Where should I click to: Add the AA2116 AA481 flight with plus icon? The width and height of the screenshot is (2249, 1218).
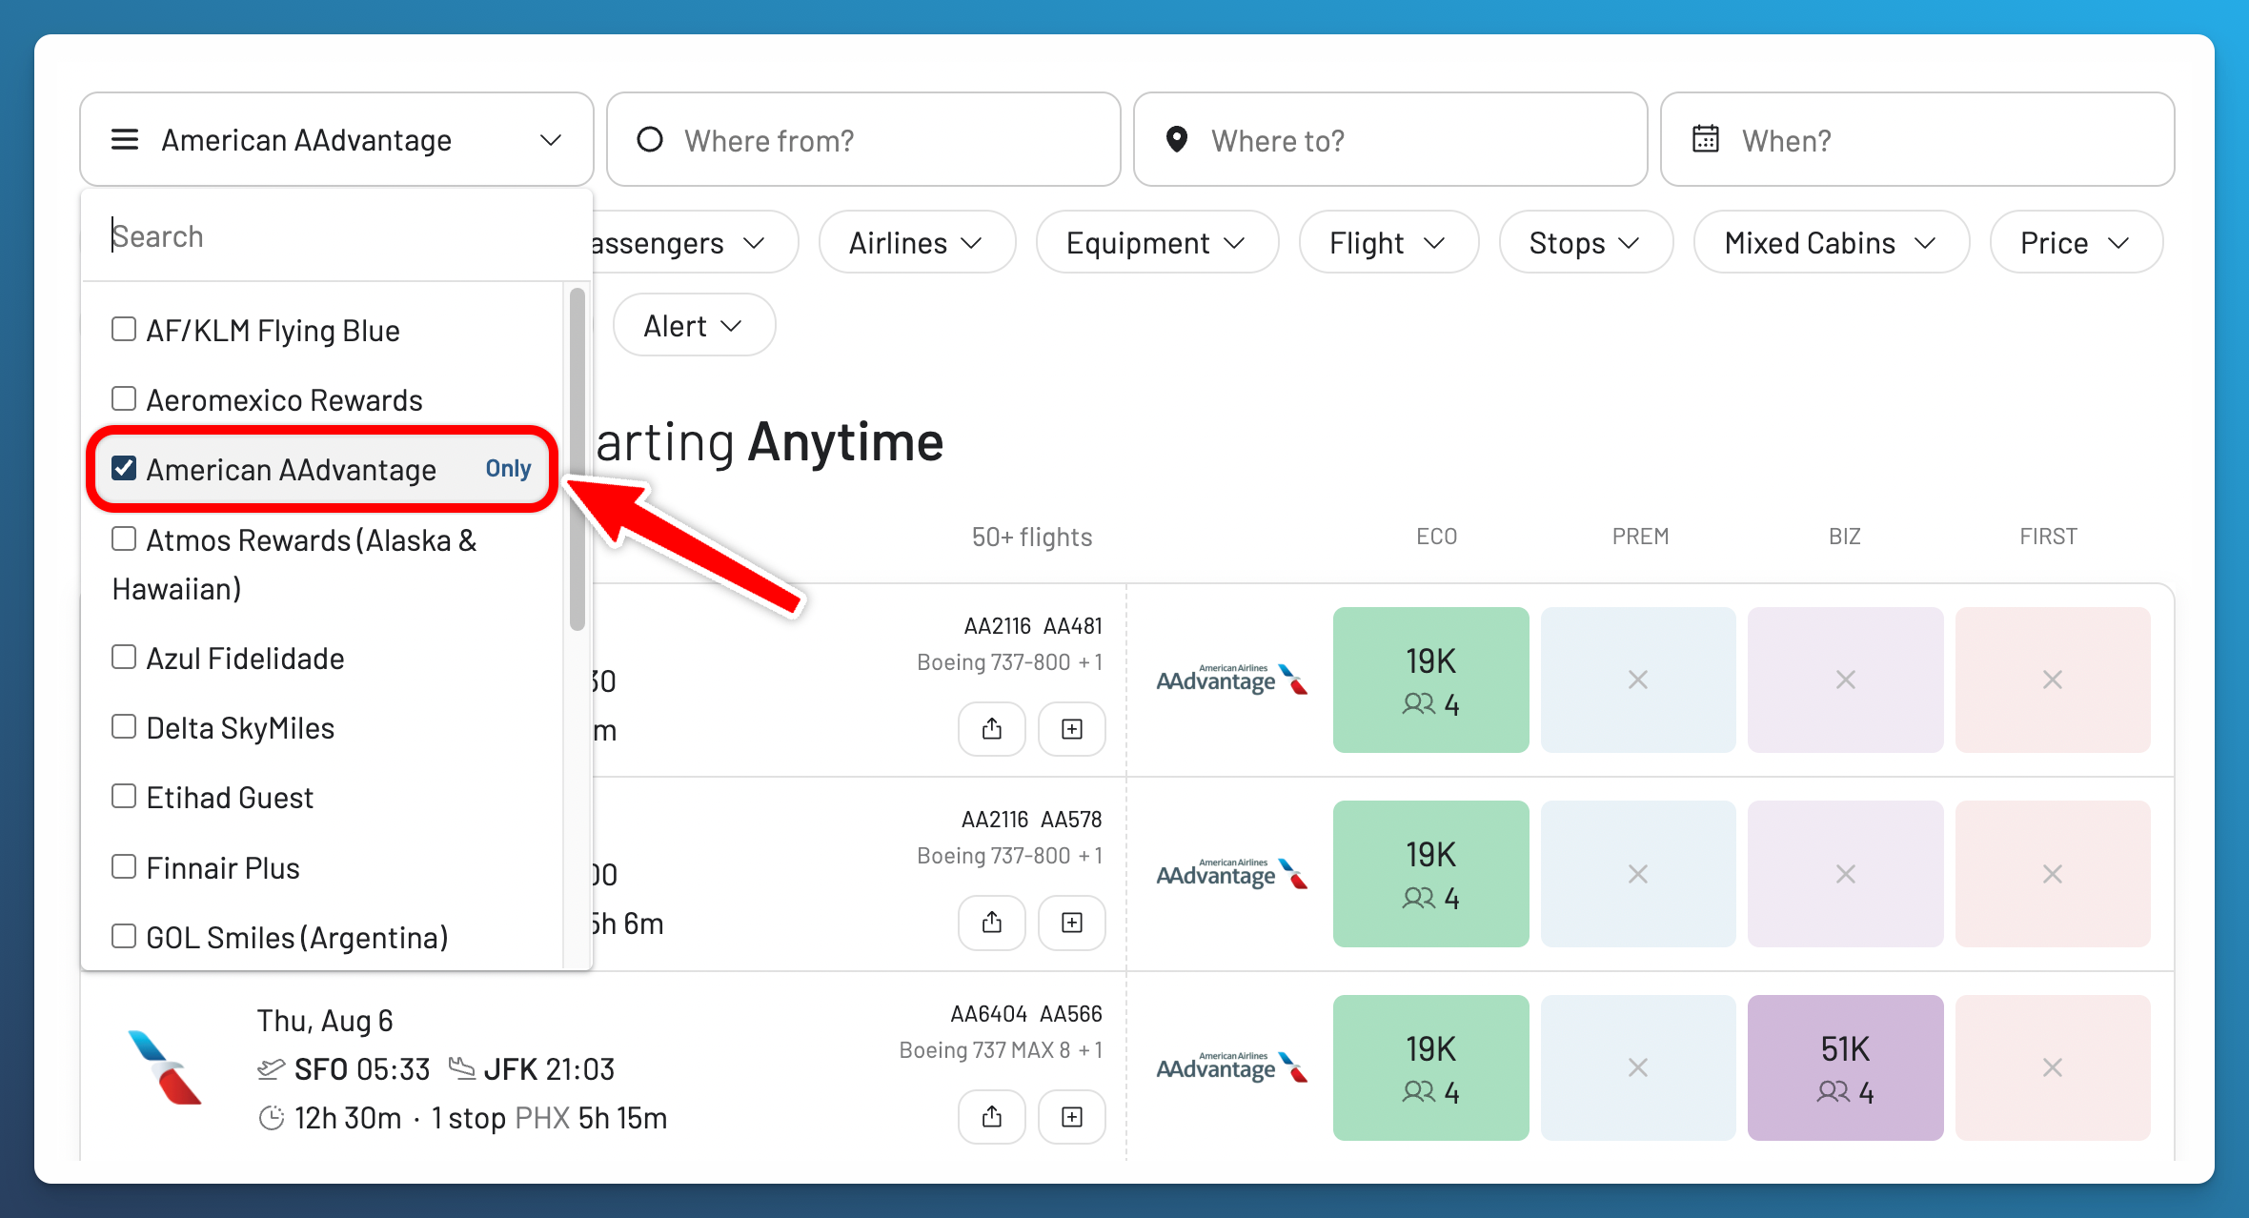coord(1072,729)
